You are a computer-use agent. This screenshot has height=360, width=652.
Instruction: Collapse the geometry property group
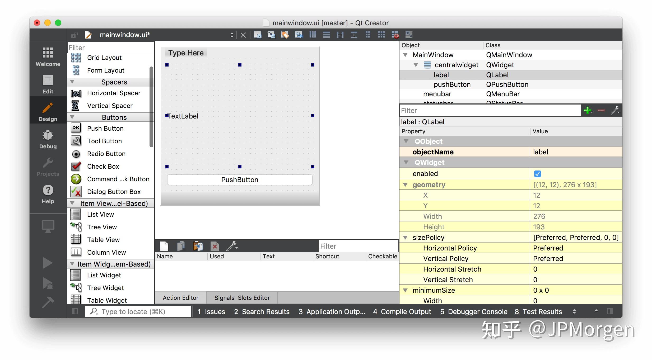pos(406,184)
